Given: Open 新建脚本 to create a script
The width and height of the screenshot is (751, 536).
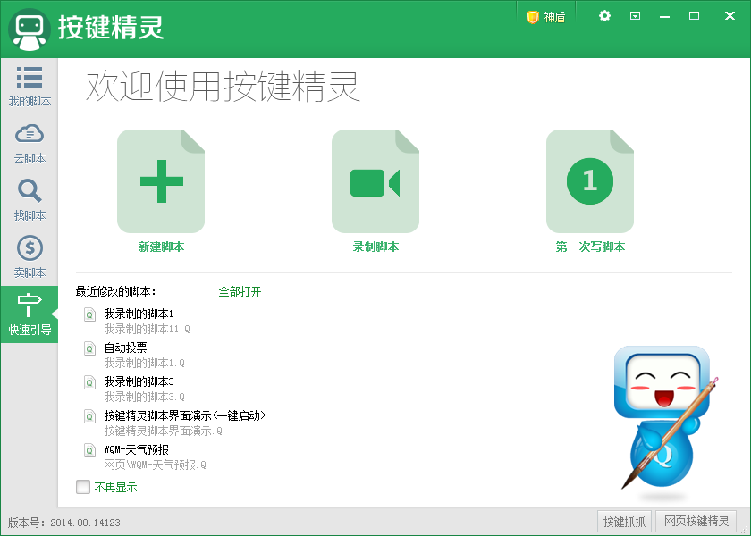Looking at the screenshot, I should [161, 180].
